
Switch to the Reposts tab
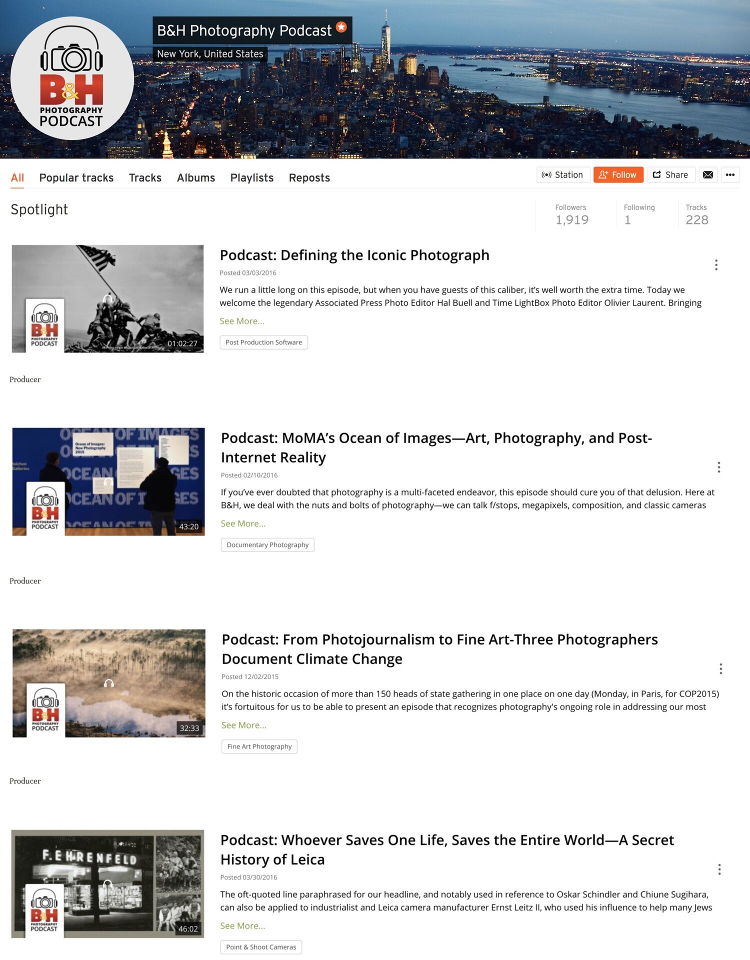(x=309, y=178)
